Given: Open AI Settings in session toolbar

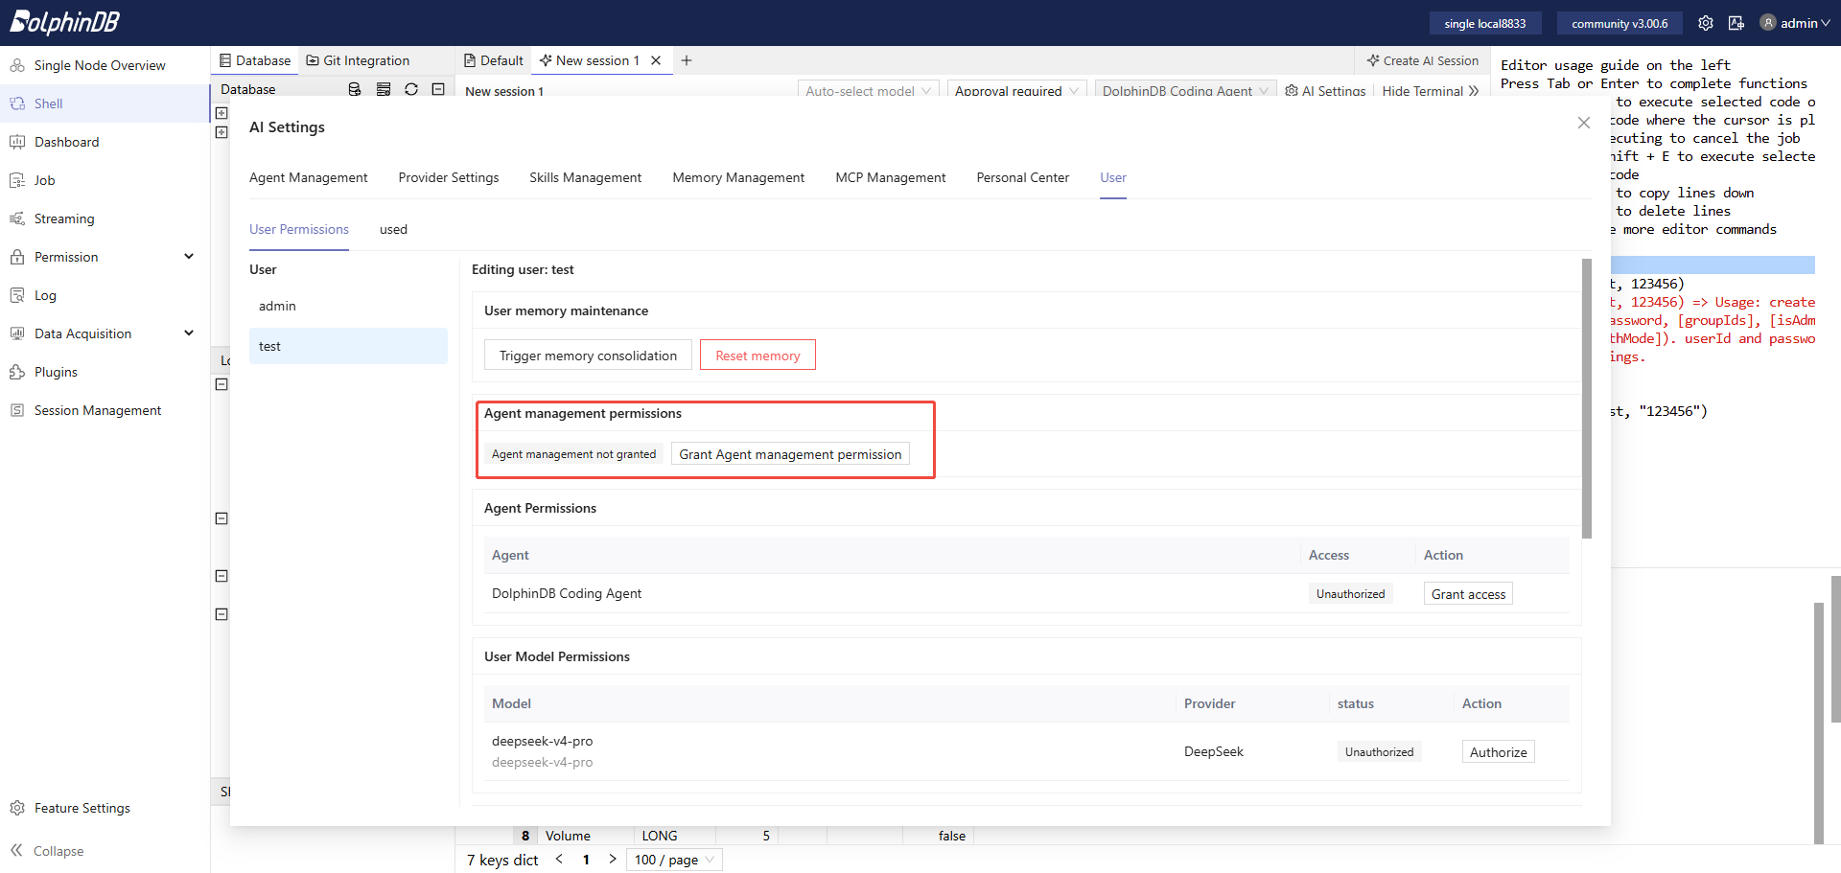Looking at the screenshot, I should tap(1325, 91).
